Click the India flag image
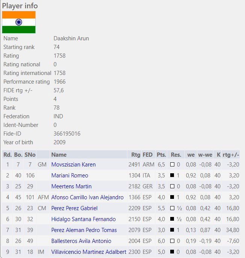245x258 pixels. click(19, 22)
